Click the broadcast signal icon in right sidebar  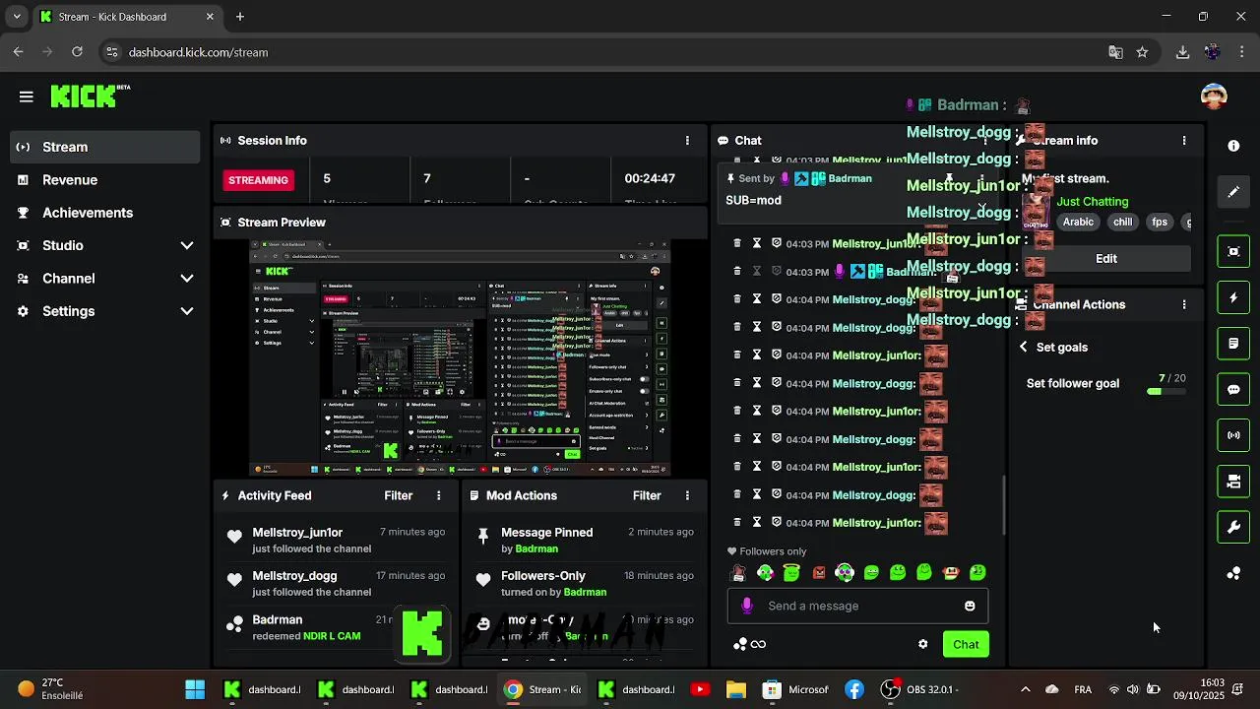1233,435
